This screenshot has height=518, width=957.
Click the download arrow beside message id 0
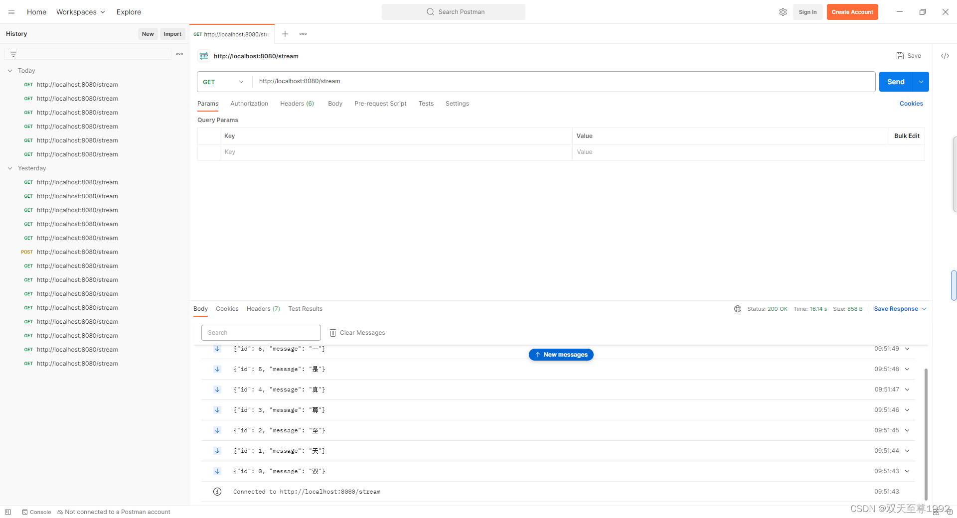pos(217,471)
